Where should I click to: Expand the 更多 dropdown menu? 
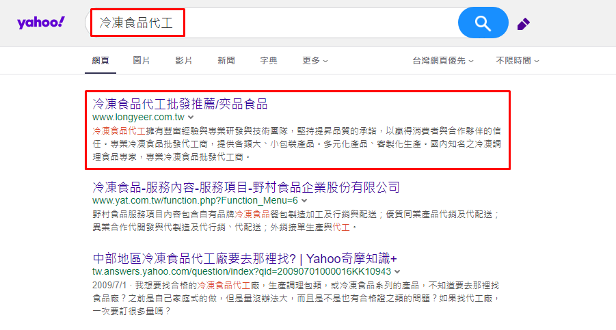click(315, 60)
